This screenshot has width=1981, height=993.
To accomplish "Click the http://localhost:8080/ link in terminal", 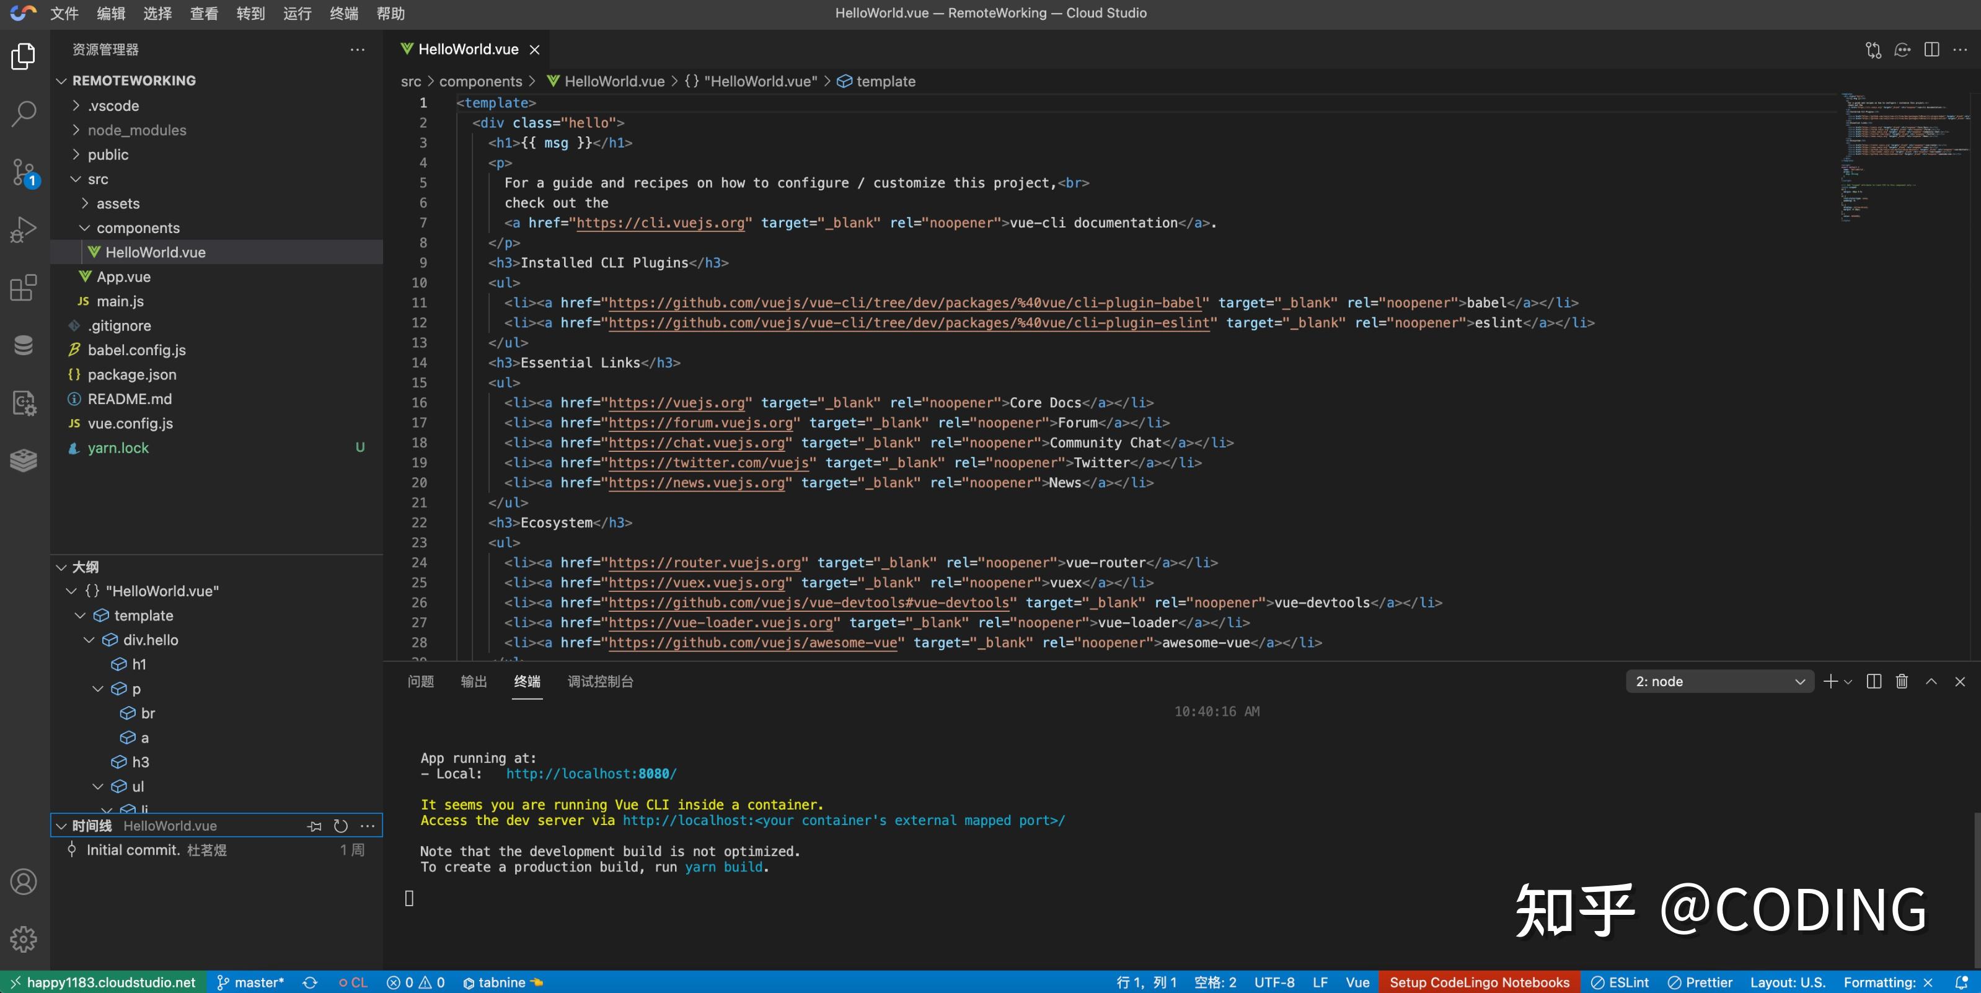I will (591, 774).
